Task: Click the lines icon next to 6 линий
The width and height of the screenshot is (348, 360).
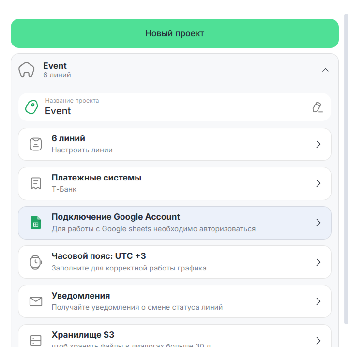Action: click(36, 144)
